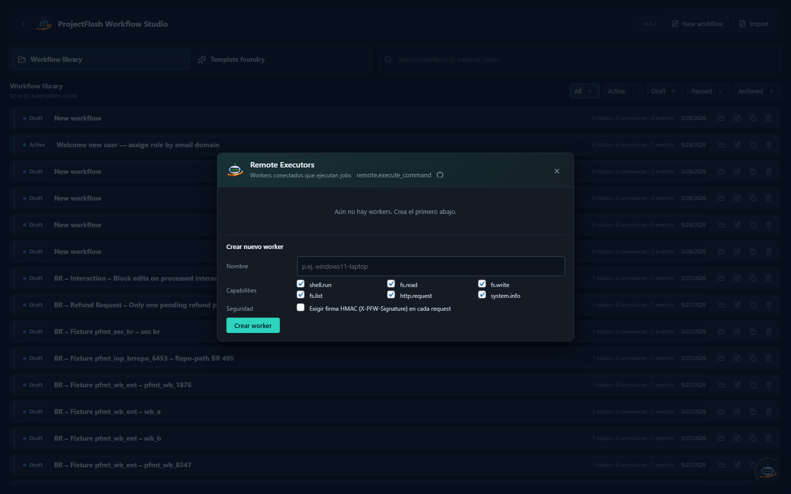
Task: Click '5 nodos · 6 conexiones · 1 eventos' text
Action: 633,145
